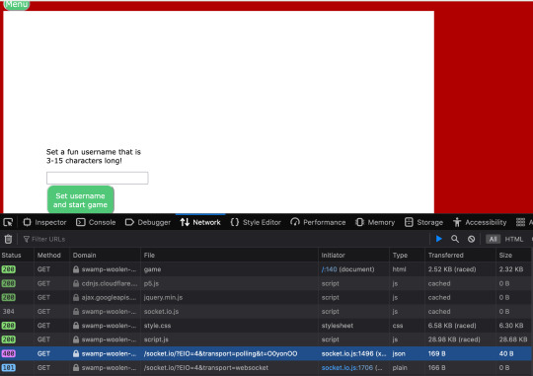
Task: Select the style.css request row
Action: point(266,326)
